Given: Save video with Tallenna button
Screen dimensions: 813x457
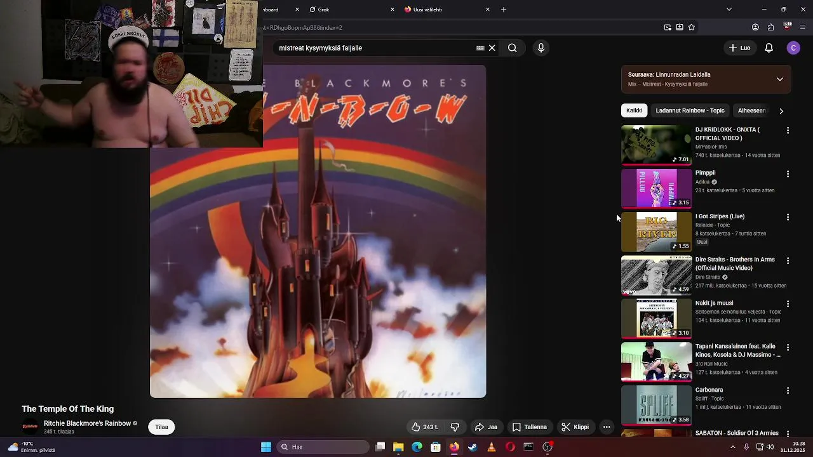Looking at the screenshot, I should pos(530,427).
